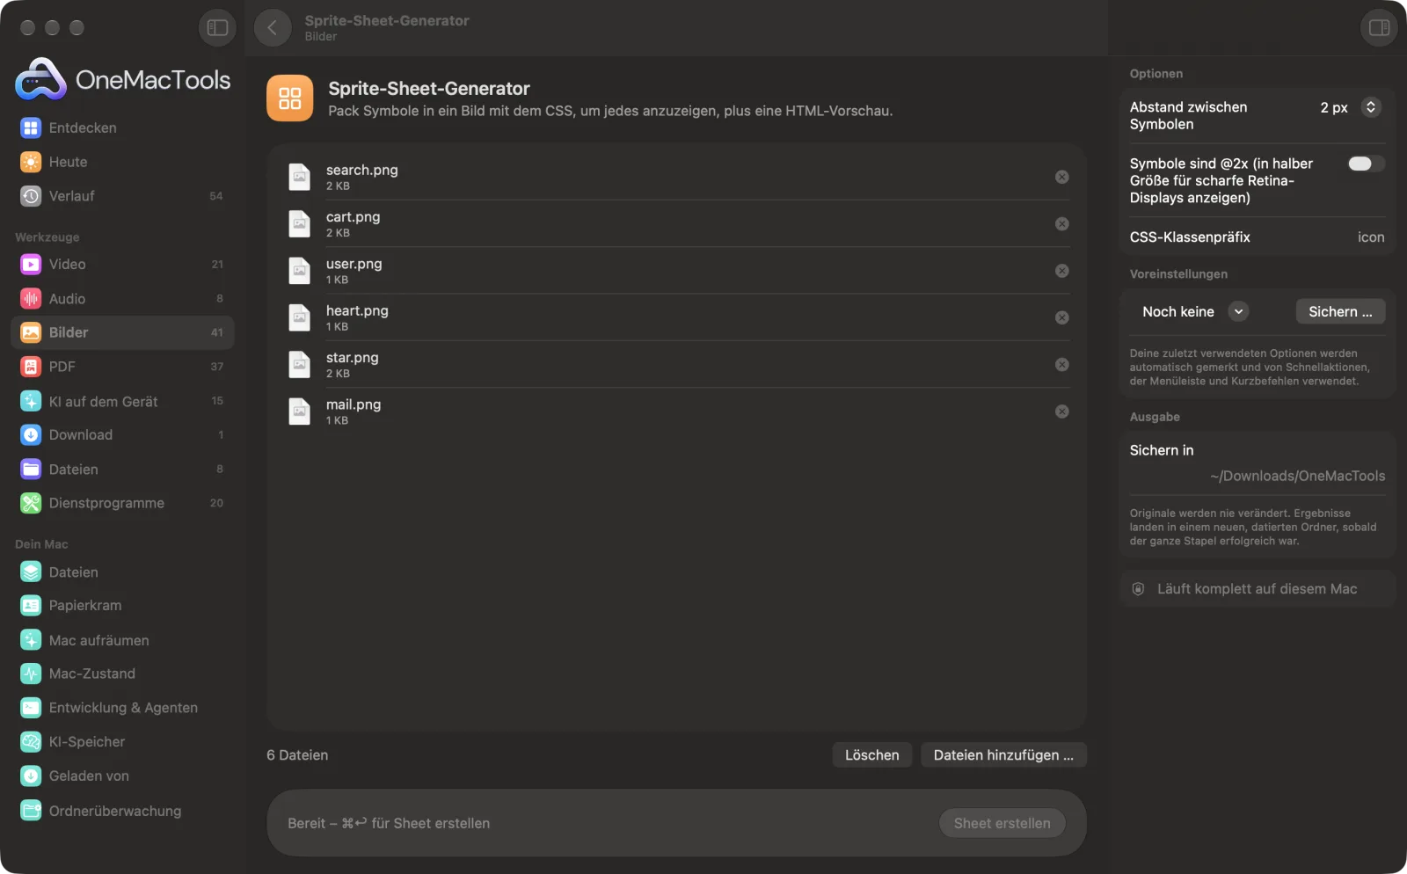Open Papierkram under Dein Mac
The image size is (1407, 874).
[122, 606]
